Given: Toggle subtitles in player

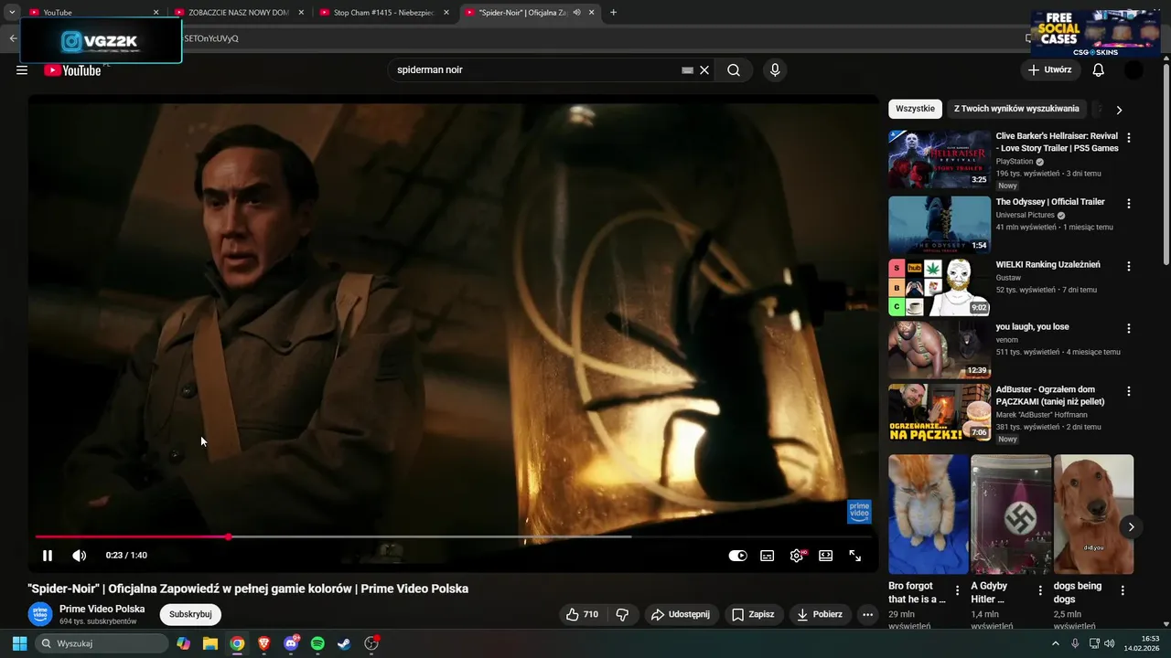Looking at the screenshot, I should click(x=768, y=556).
